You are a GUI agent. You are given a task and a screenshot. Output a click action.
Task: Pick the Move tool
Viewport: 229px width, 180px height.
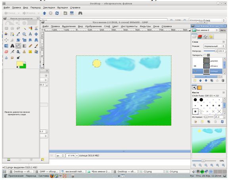click(36, 34)
